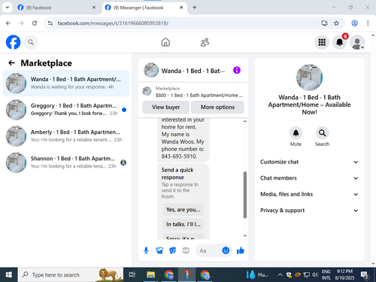Open Wanda conversation in chat list

click(x=66, y=83)
